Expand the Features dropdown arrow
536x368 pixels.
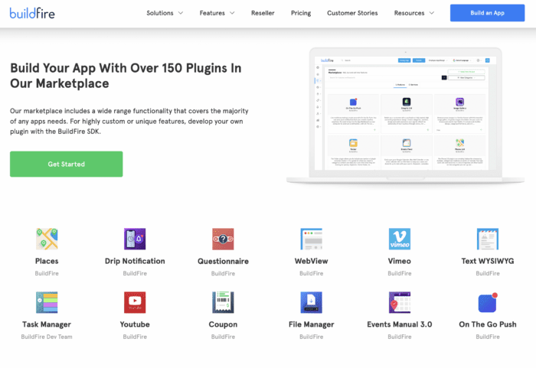[x=232, y=13]
